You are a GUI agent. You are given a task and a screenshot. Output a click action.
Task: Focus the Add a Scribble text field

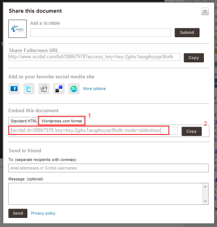point(101,32)
